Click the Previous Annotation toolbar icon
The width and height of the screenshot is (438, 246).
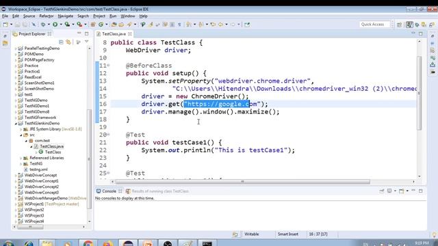tap(201, 25)
